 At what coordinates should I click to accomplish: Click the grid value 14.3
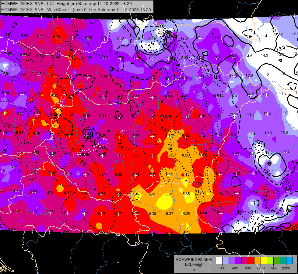tap(264, 55)
